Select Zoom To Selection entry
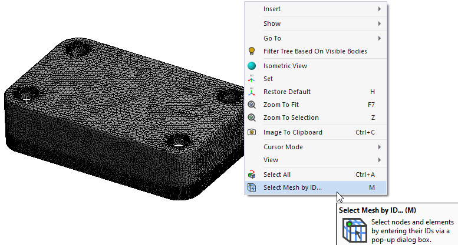458x245 pixels. pyautogui.click(x=316, y=118)
